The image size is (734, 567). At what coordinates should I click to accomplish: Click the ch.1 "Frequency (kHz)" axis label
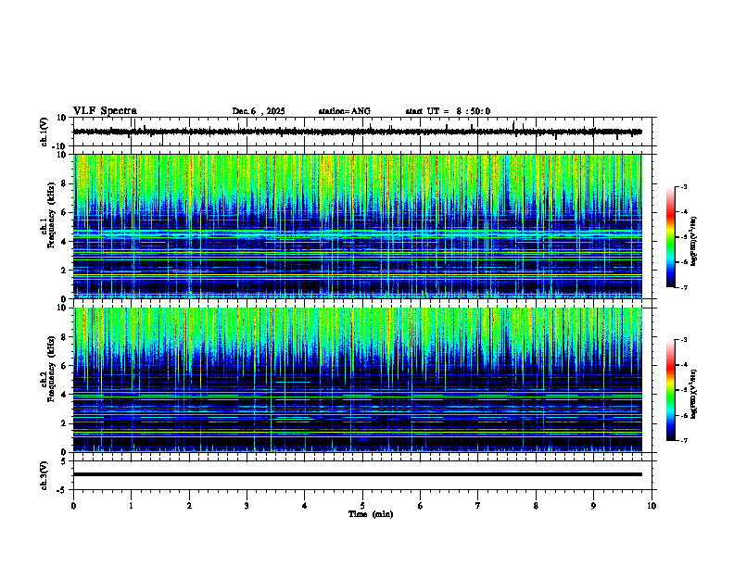click(51, 215)
